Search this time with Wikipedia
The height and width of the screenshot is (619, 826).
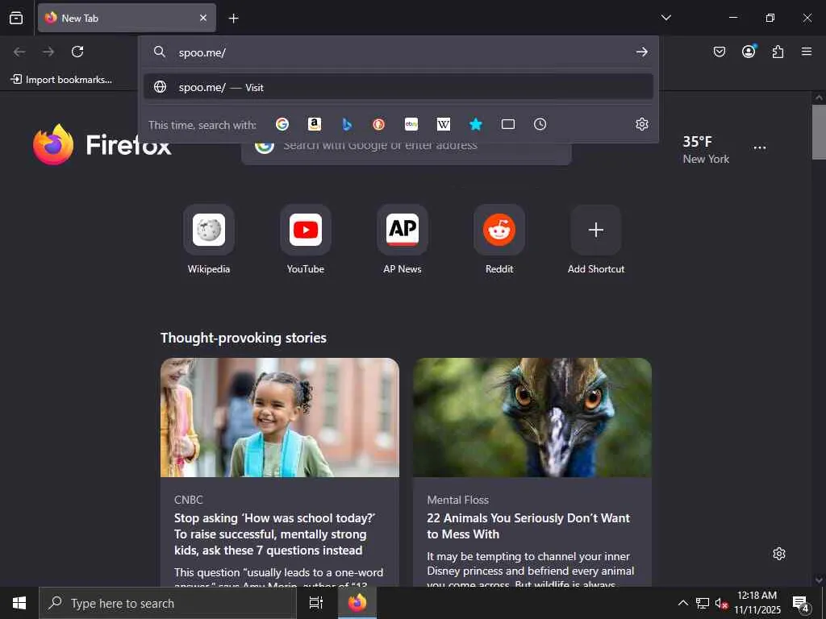(x=444, y=124)
